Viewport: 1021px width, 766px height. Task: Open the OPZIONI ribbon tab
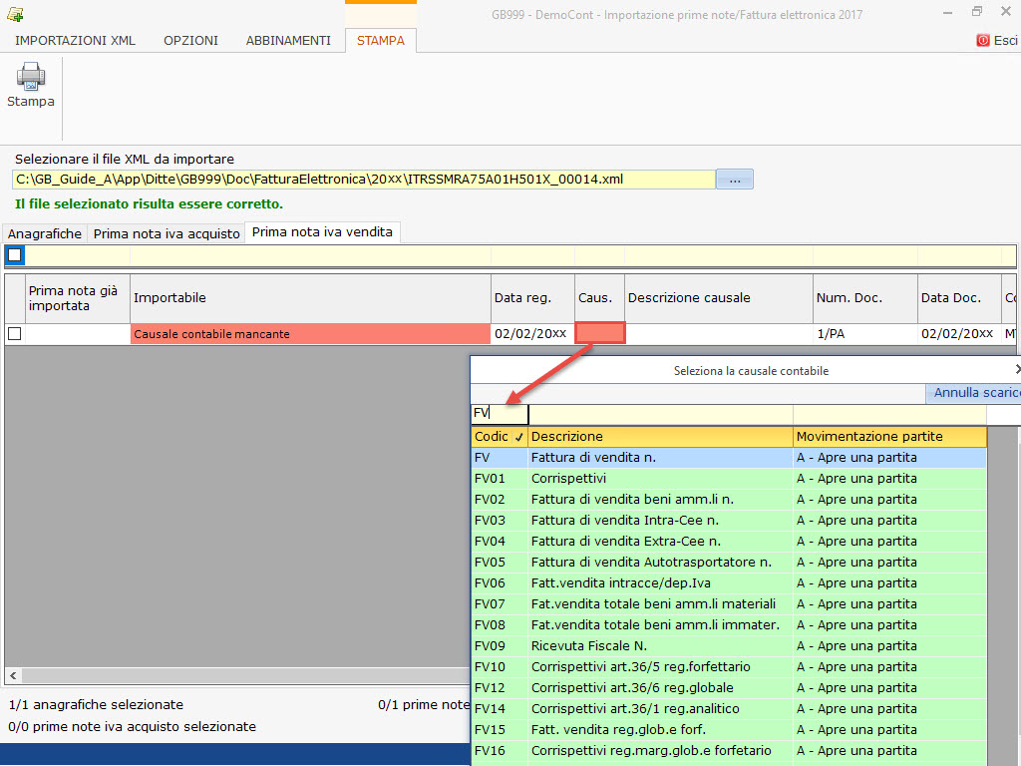(x=190, y=41)
